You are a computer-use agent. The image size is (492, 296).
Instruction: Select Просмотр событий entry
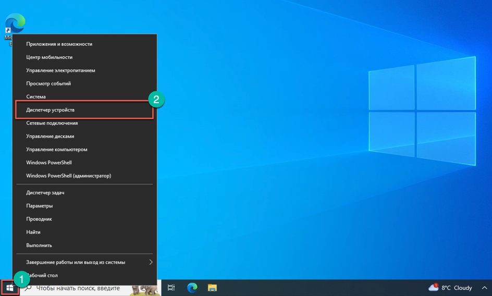coord(84,84)
